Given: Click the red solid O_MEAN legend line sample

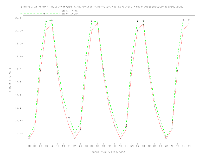Looking at the screenshot, I should coord(40,11).
